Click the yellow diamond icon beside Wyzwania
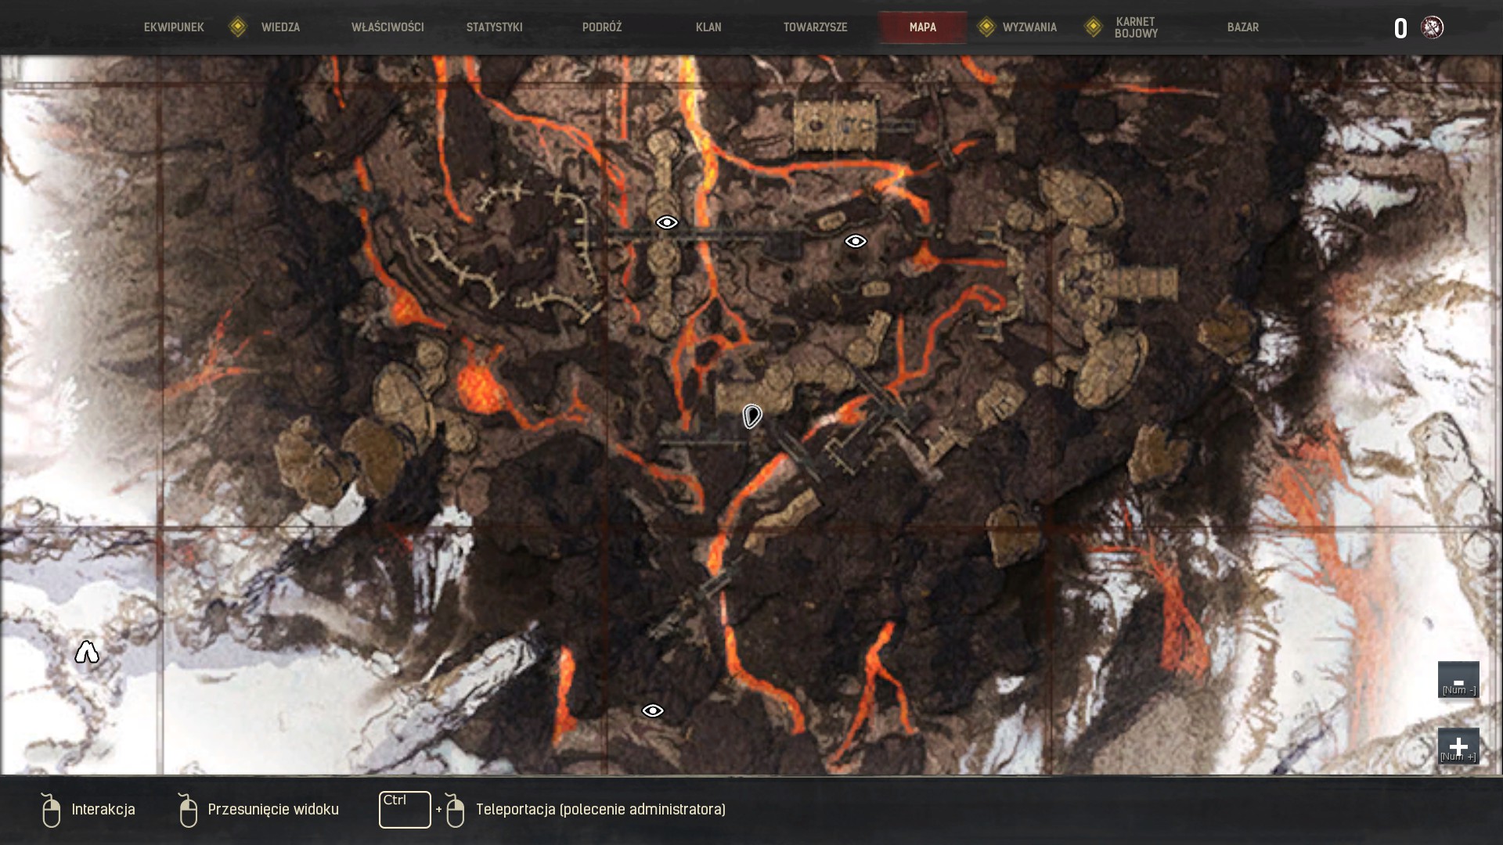Screen dimensions: 1503x845 [986, 27]
